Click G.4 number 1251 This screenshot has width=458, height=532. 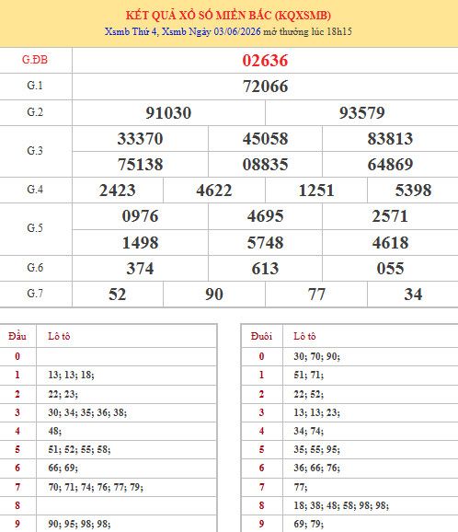[x=316, y=190]
